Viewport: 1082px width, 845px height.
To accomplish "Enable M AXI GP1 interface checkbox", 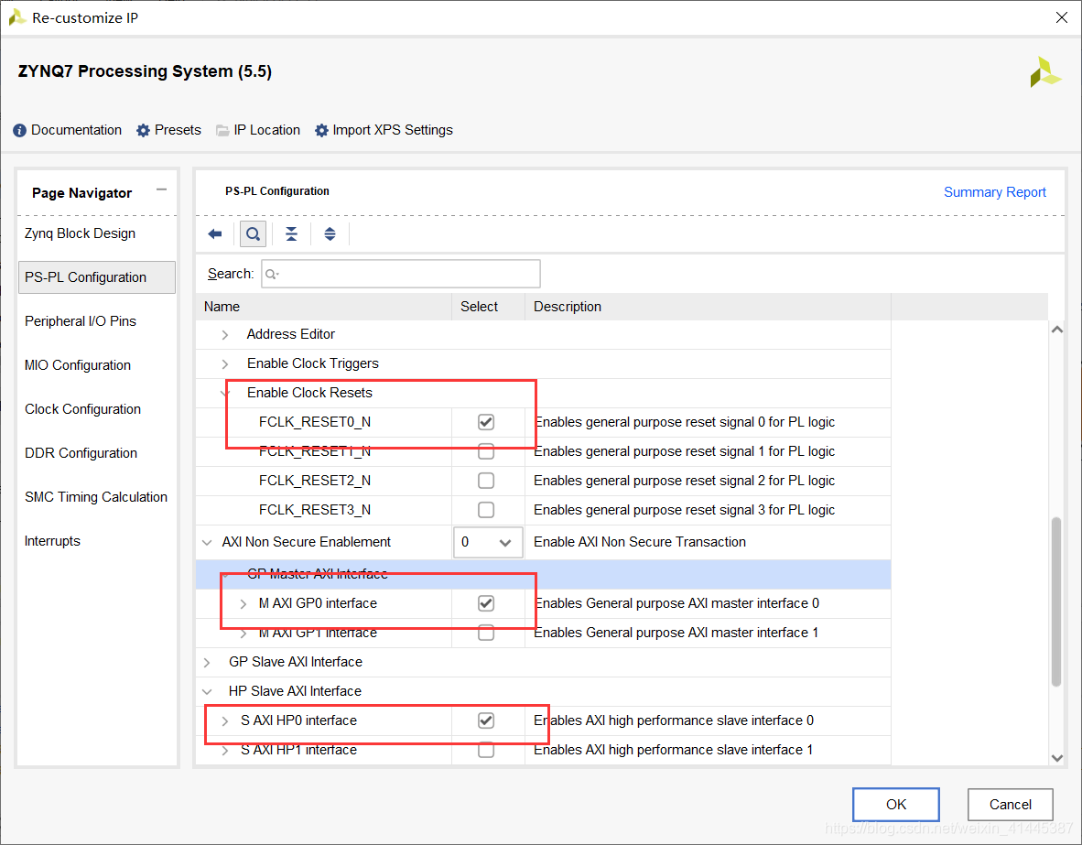I will click(486, 633).
